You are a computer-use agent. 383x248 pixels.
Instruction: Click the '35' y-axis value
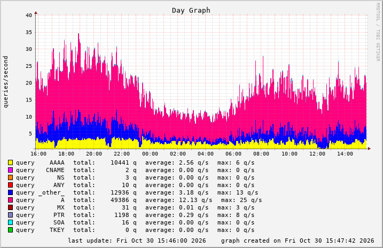[29, 32]
